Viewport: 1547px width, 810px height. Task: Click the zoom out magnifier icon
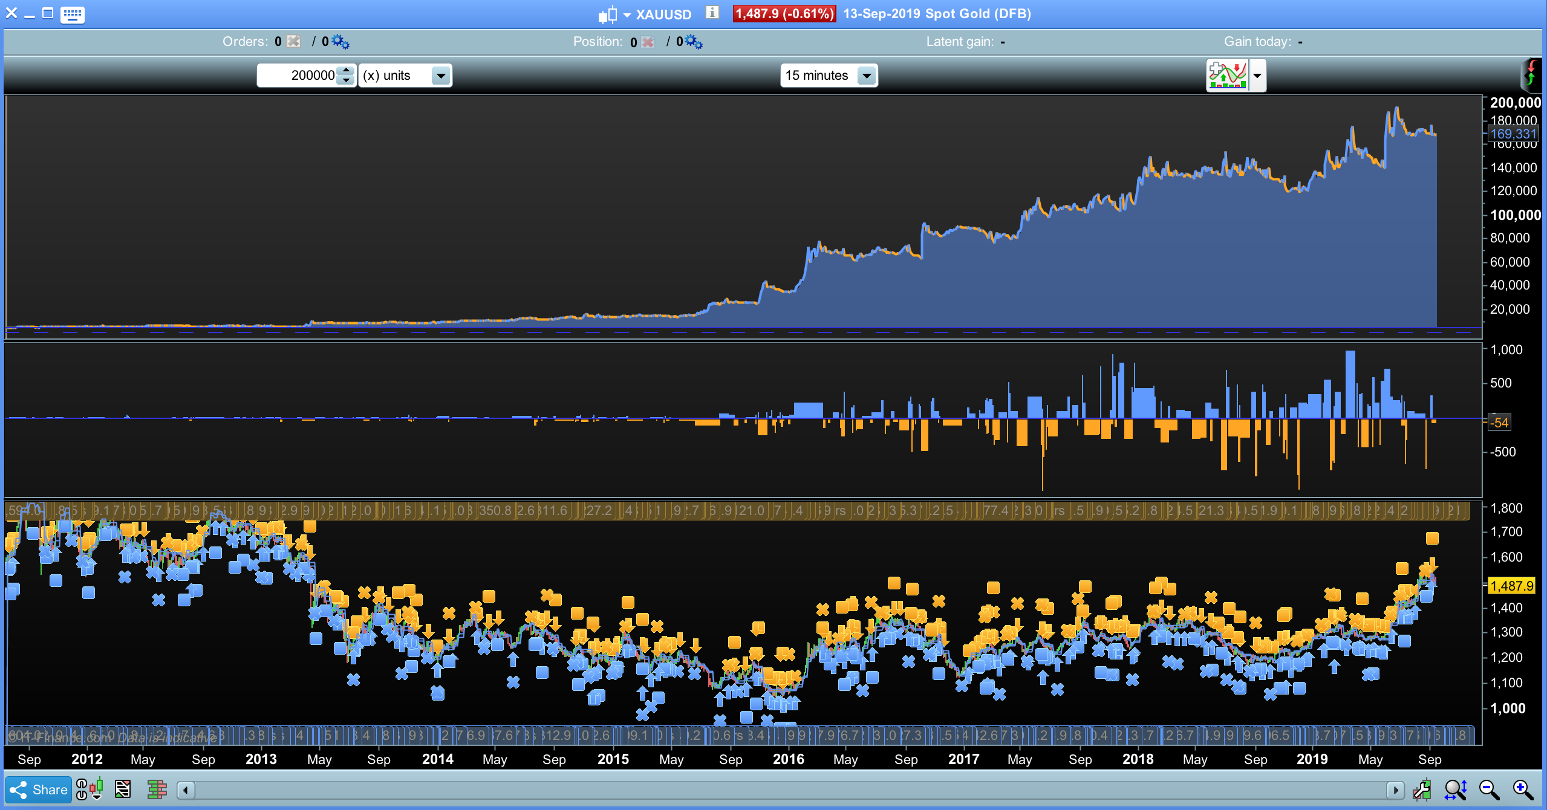pyautogui.click(x=1489, y=789)
